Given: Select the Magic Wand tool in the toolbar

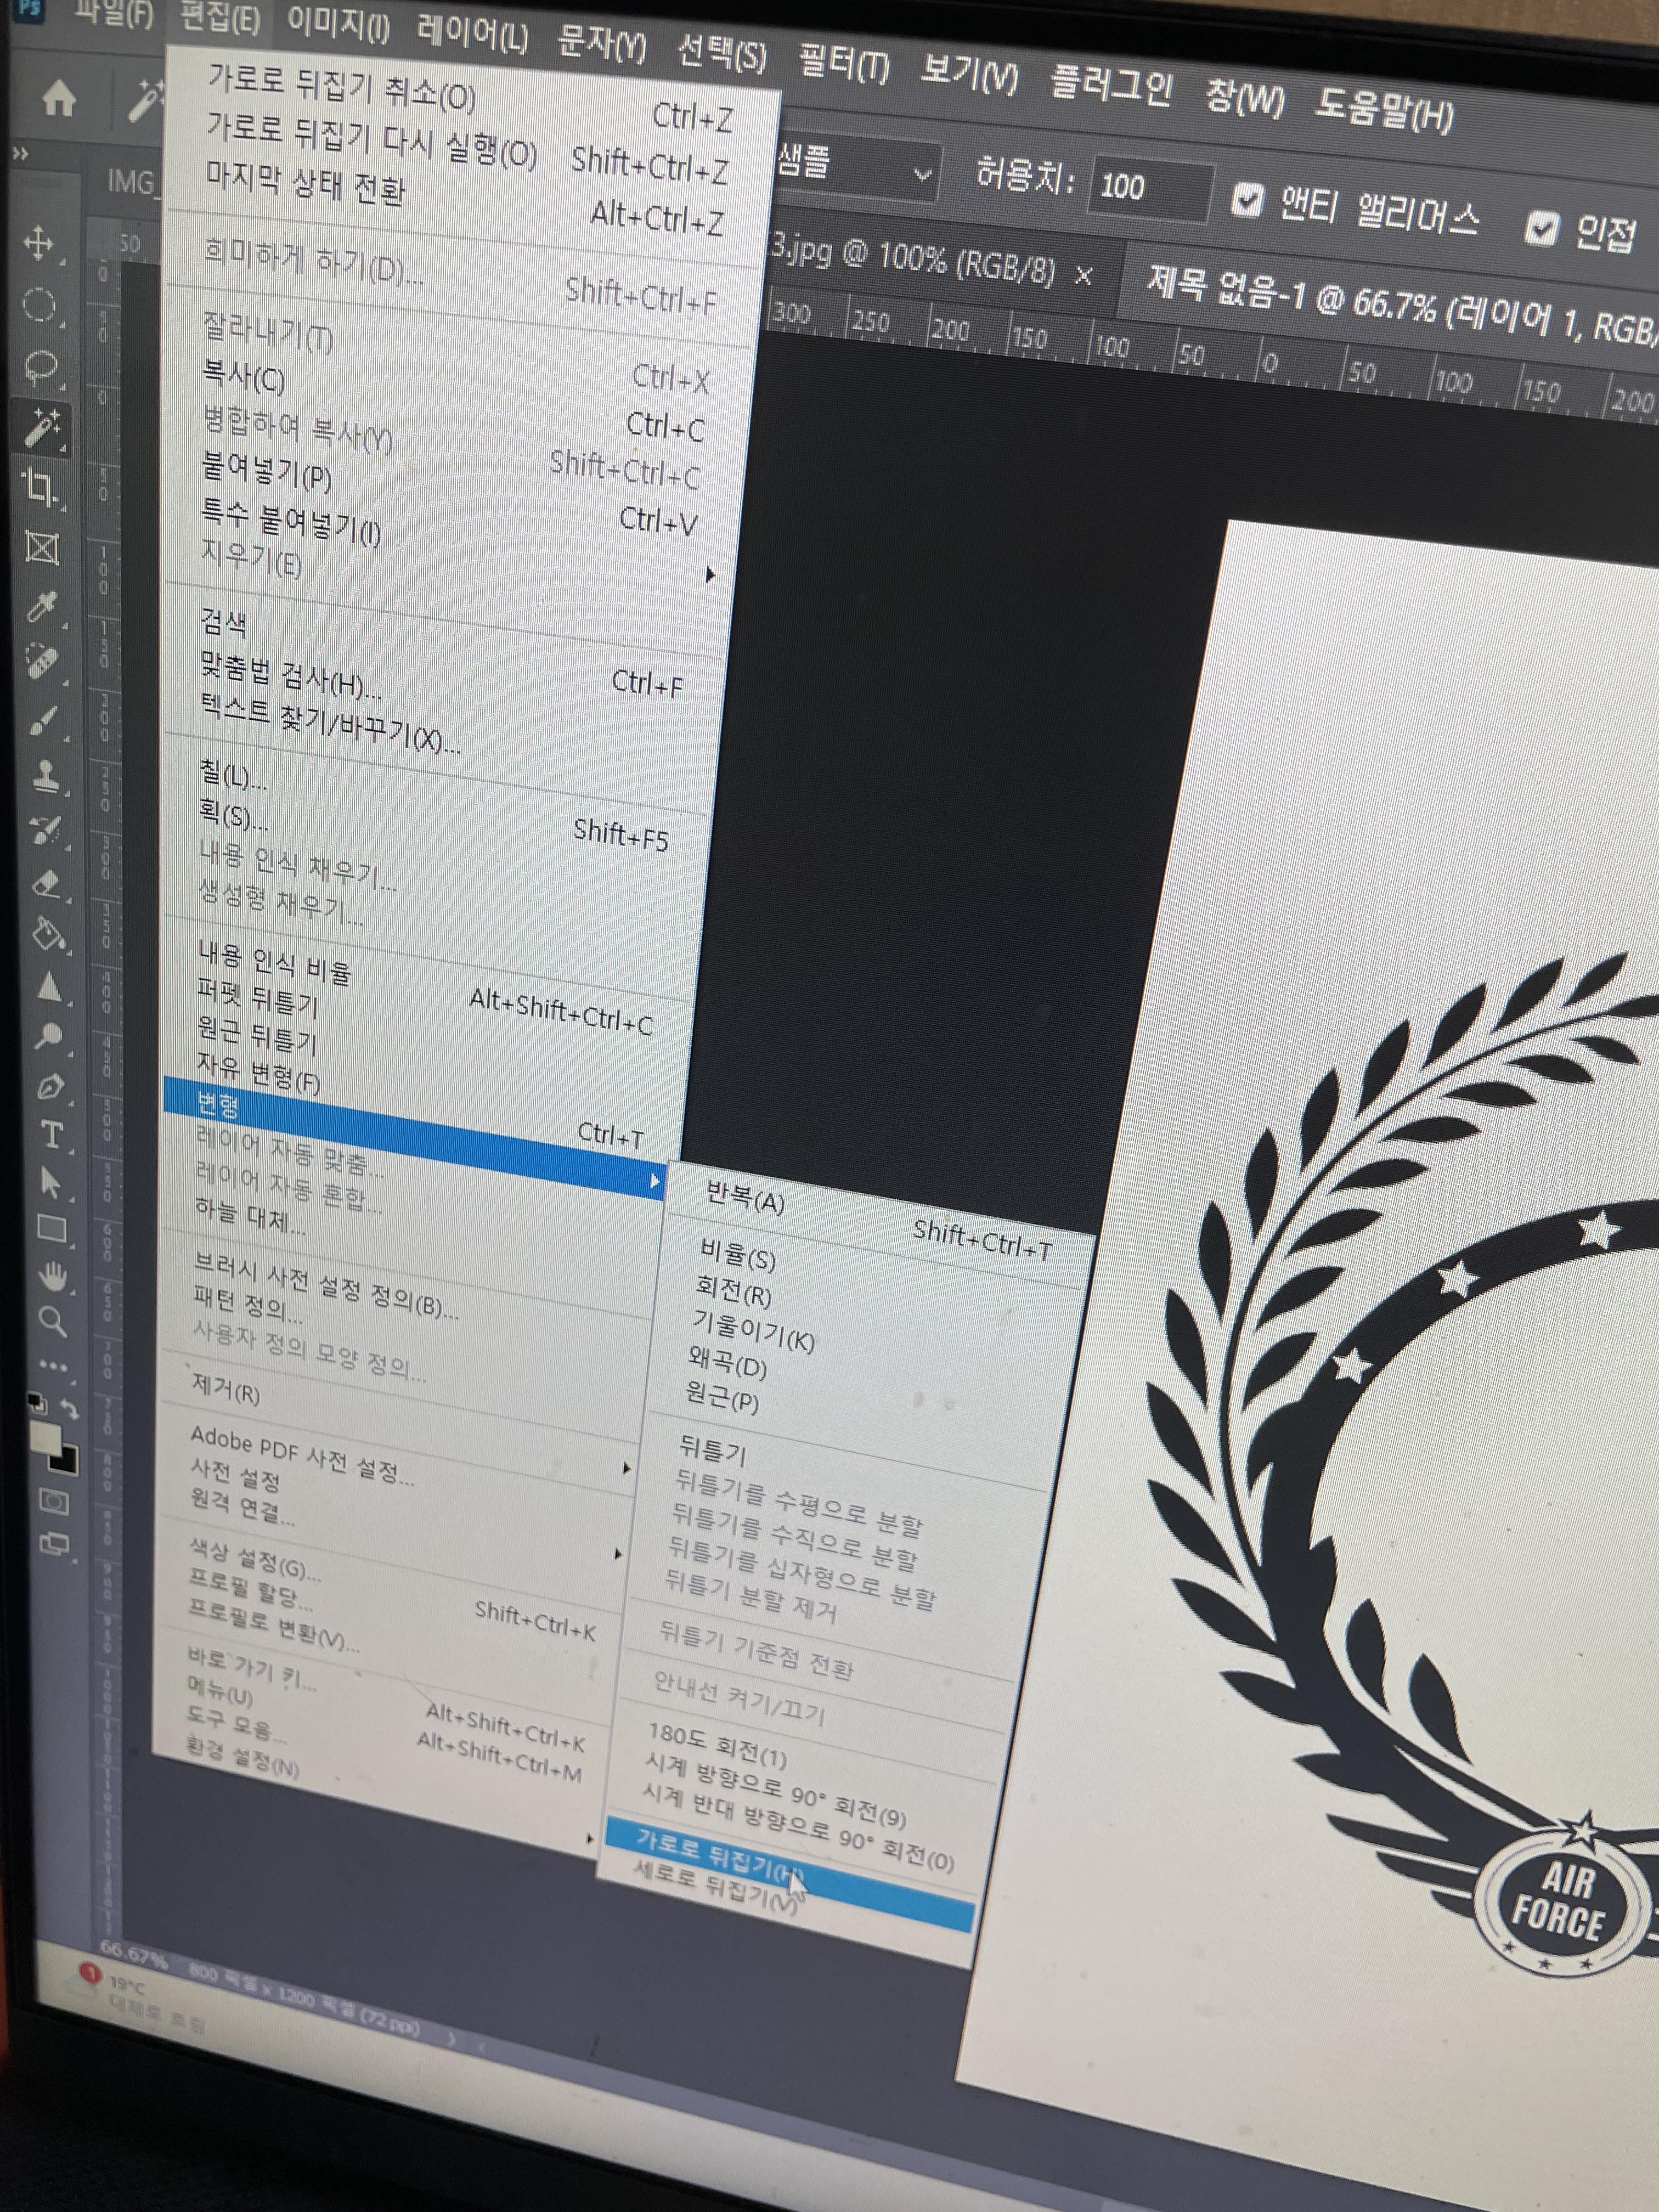Looking at the screenshot, I should (x=41, y=428).
